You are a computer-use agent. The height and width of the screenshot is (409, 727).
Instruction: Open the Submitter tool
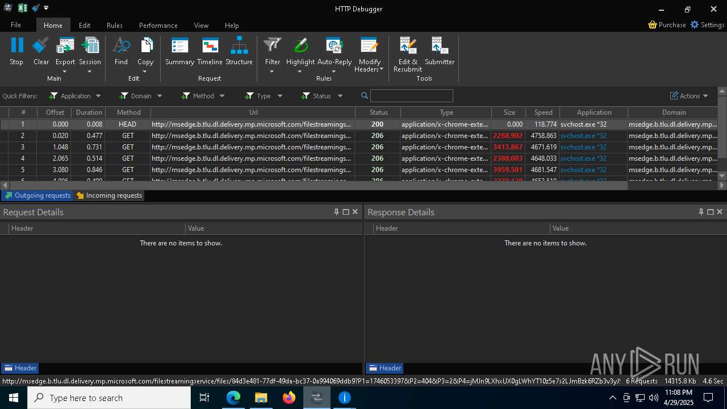pos(440,51)
